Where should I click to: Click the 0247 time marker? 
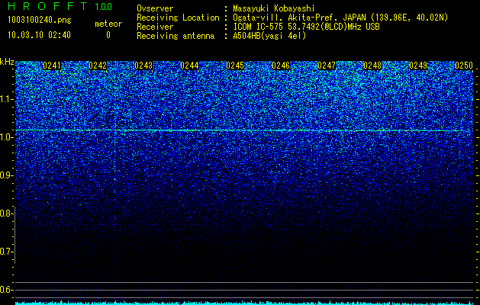click(x=327, y=66)
